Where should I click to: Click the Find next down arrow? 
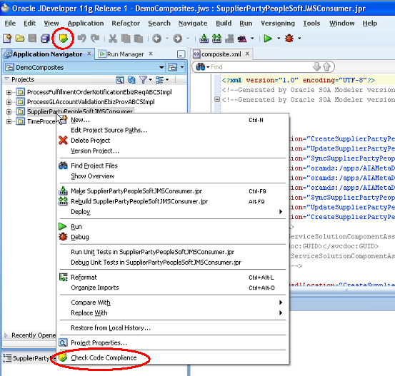coord(316,66)
